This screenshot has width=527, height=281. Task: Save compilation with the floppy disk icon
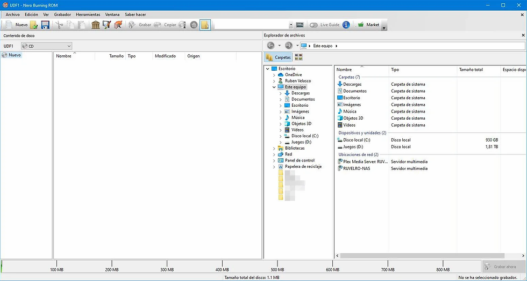tap(45, 25)
